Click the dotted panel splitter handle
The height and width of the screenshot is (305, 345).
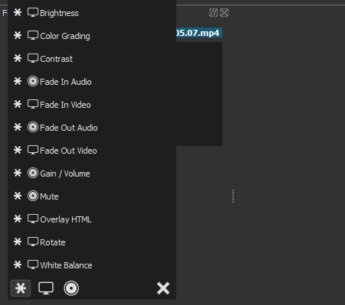click(233, 196)
